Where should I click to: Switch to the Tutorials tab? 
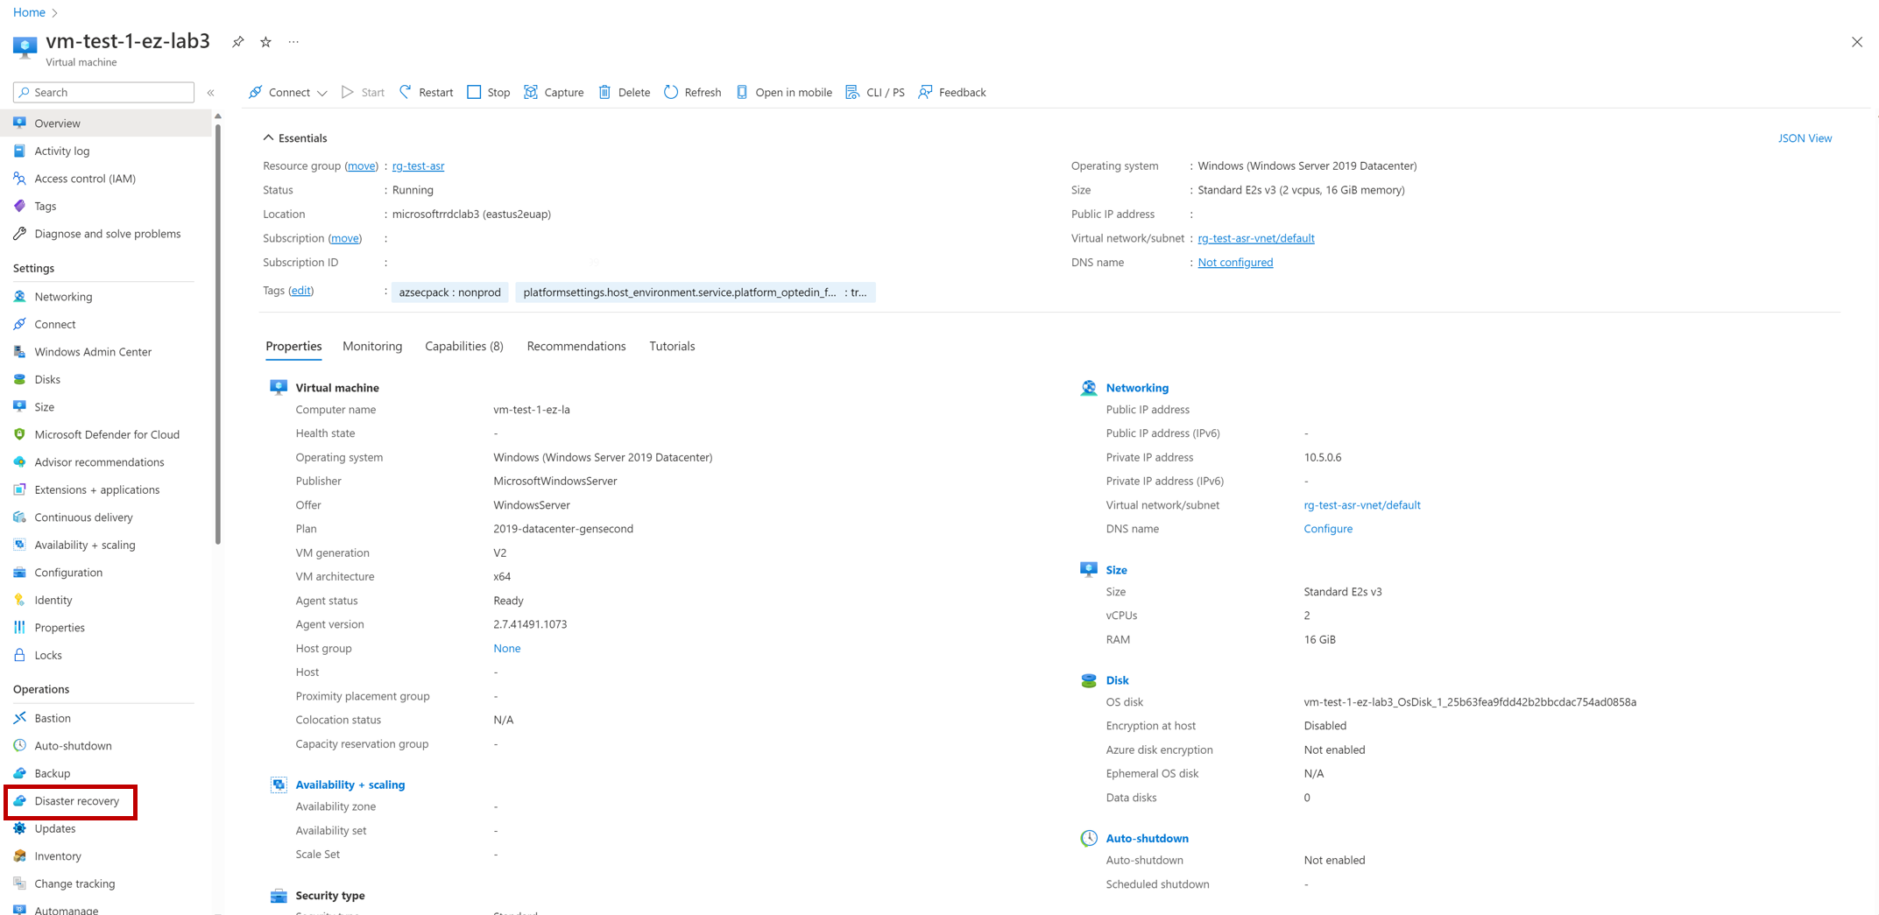tap(672, 346)
